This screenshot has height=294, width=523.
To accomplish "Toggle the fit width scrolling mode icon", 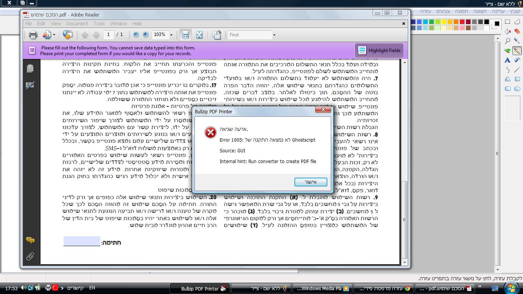I will pos(185,35).
